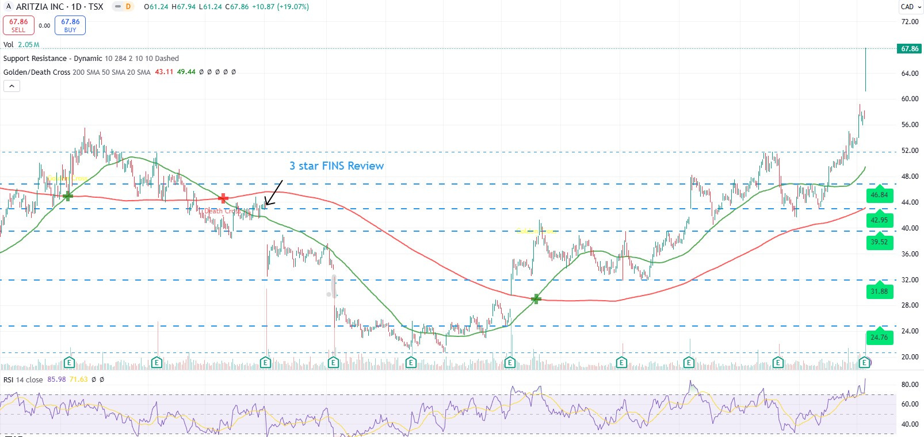Image resolution: width=924 pixels, height=437 pixels.
Task: Click the red 'Death Cross' text label on chart
Action: tap(223, 211)
